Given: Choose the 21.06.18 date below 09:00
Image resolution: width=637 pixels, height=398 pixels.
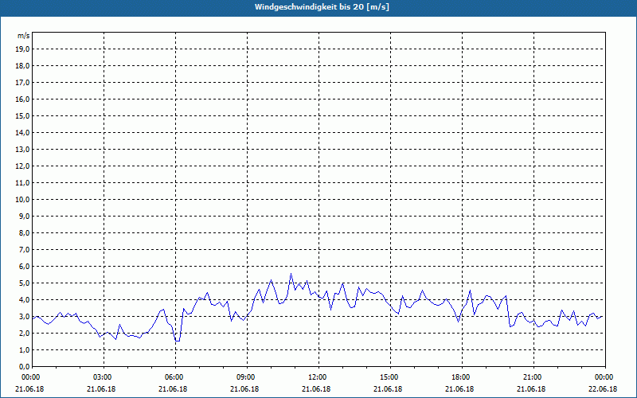Looking at the screenshot, I should pos(245,388).
